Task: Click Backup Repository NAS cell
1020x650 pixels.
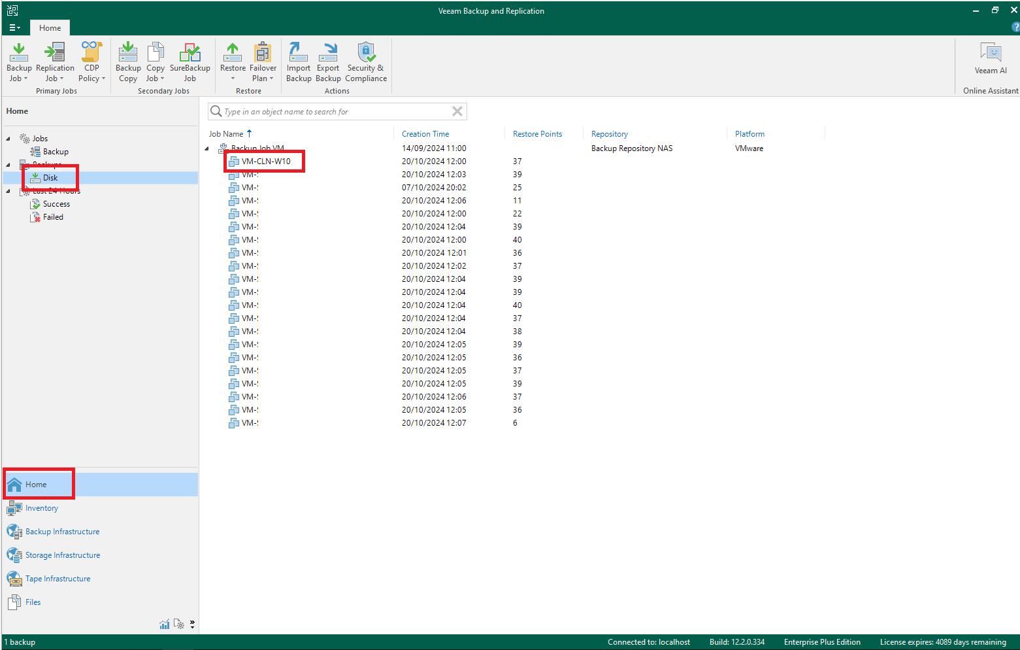Action: point(632,148)
